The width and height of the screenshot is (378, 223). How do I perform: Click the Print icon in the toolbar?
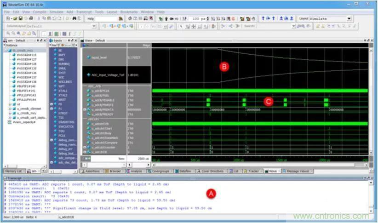click(x=31, y=19)
